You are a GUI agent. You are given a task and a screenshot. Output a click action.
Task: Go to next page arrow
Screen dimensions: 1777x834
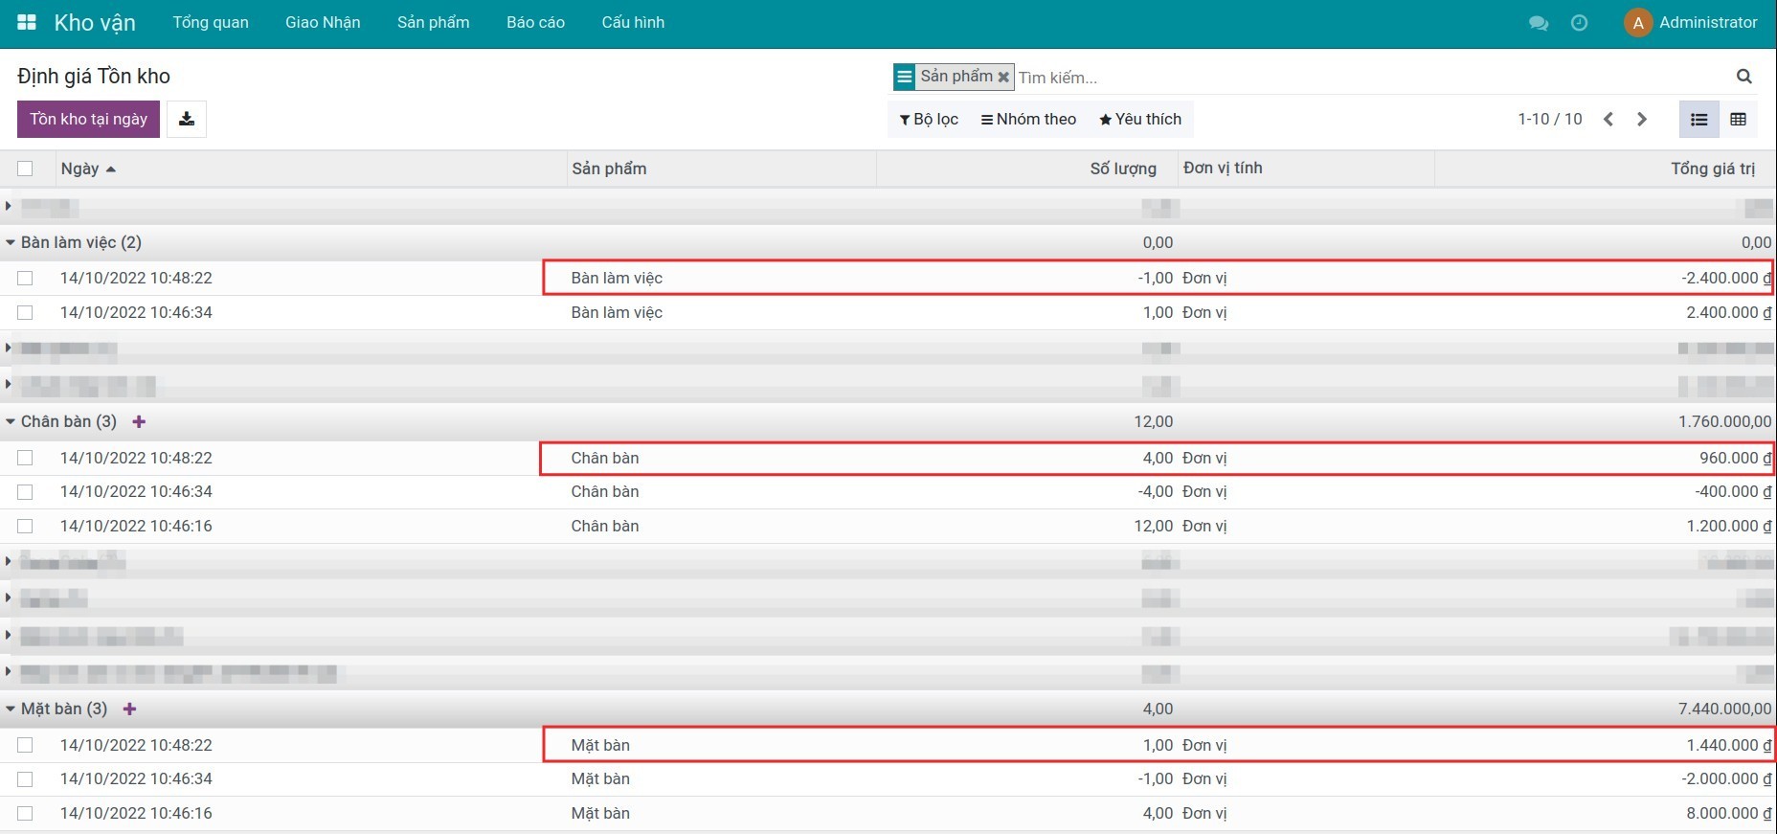(x=1642, y=120)
